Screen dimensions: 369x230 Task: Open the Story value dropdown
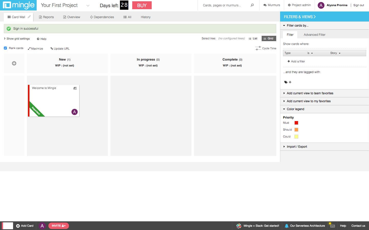coord(335,53)
